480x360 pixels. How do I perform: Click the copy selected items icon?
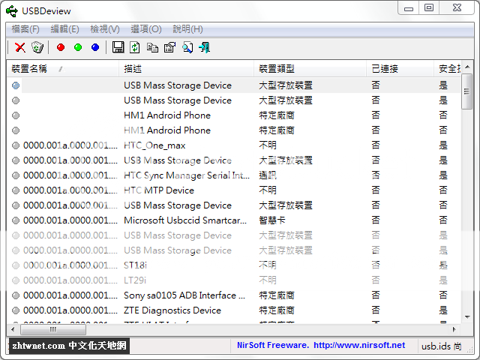tap(152, 47)
